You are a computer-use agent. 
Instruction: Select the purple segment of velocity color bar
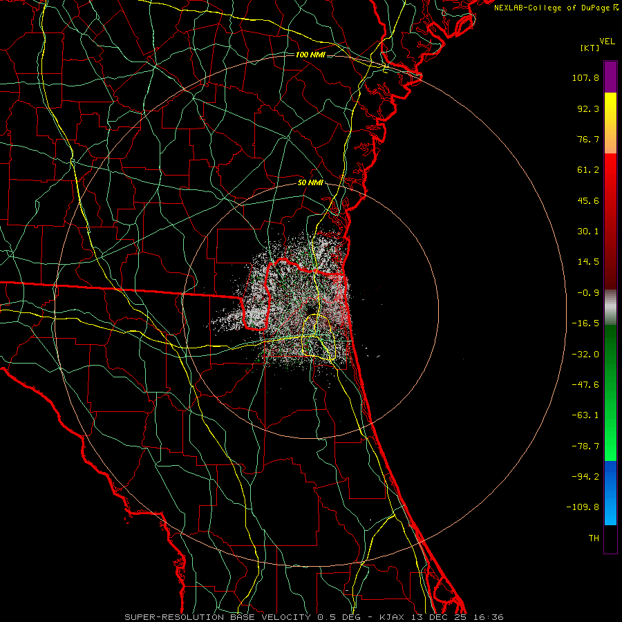coord(610,77)
